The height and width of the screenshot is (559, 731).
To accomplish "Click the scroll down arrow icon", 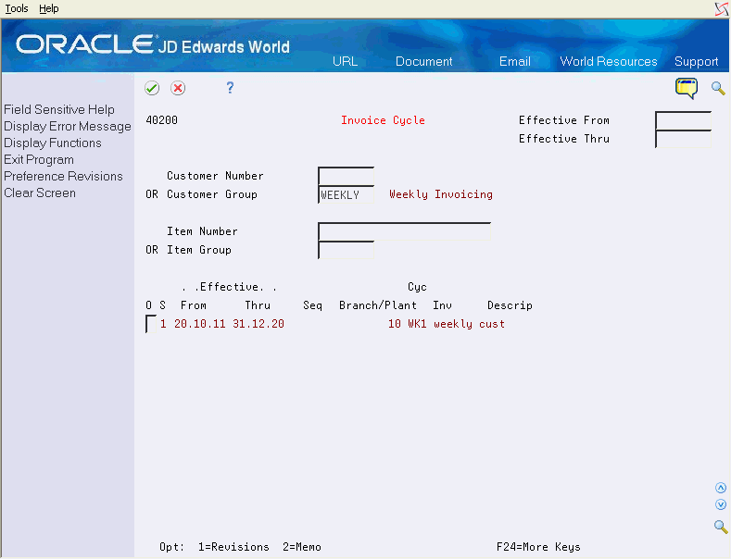I will click(x=721, y=504).
